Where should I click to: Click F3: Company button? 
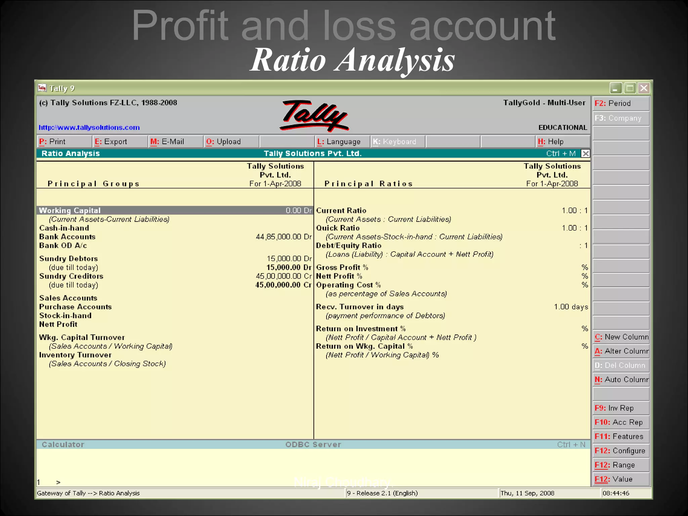[621, 118]
